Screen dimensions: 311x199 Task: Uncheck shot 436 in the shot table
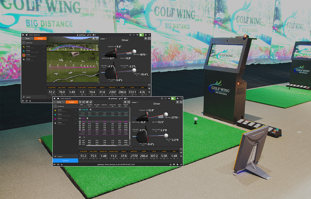(80, 143)
